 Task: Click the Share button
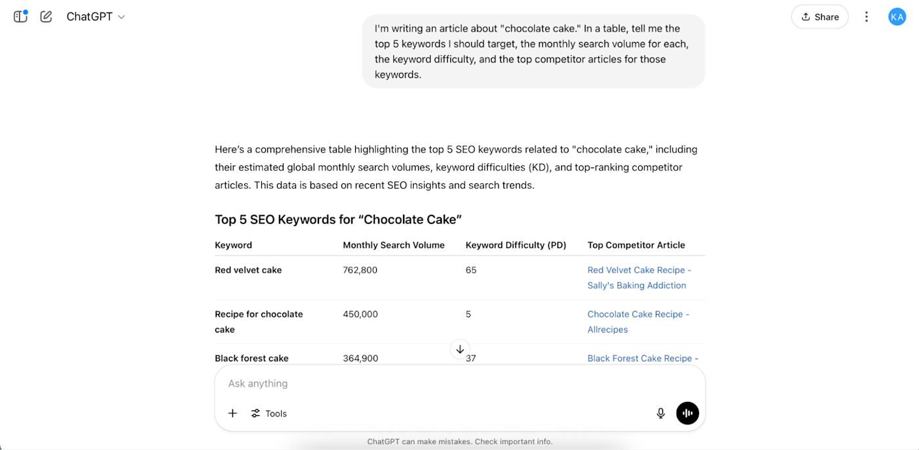820,17
